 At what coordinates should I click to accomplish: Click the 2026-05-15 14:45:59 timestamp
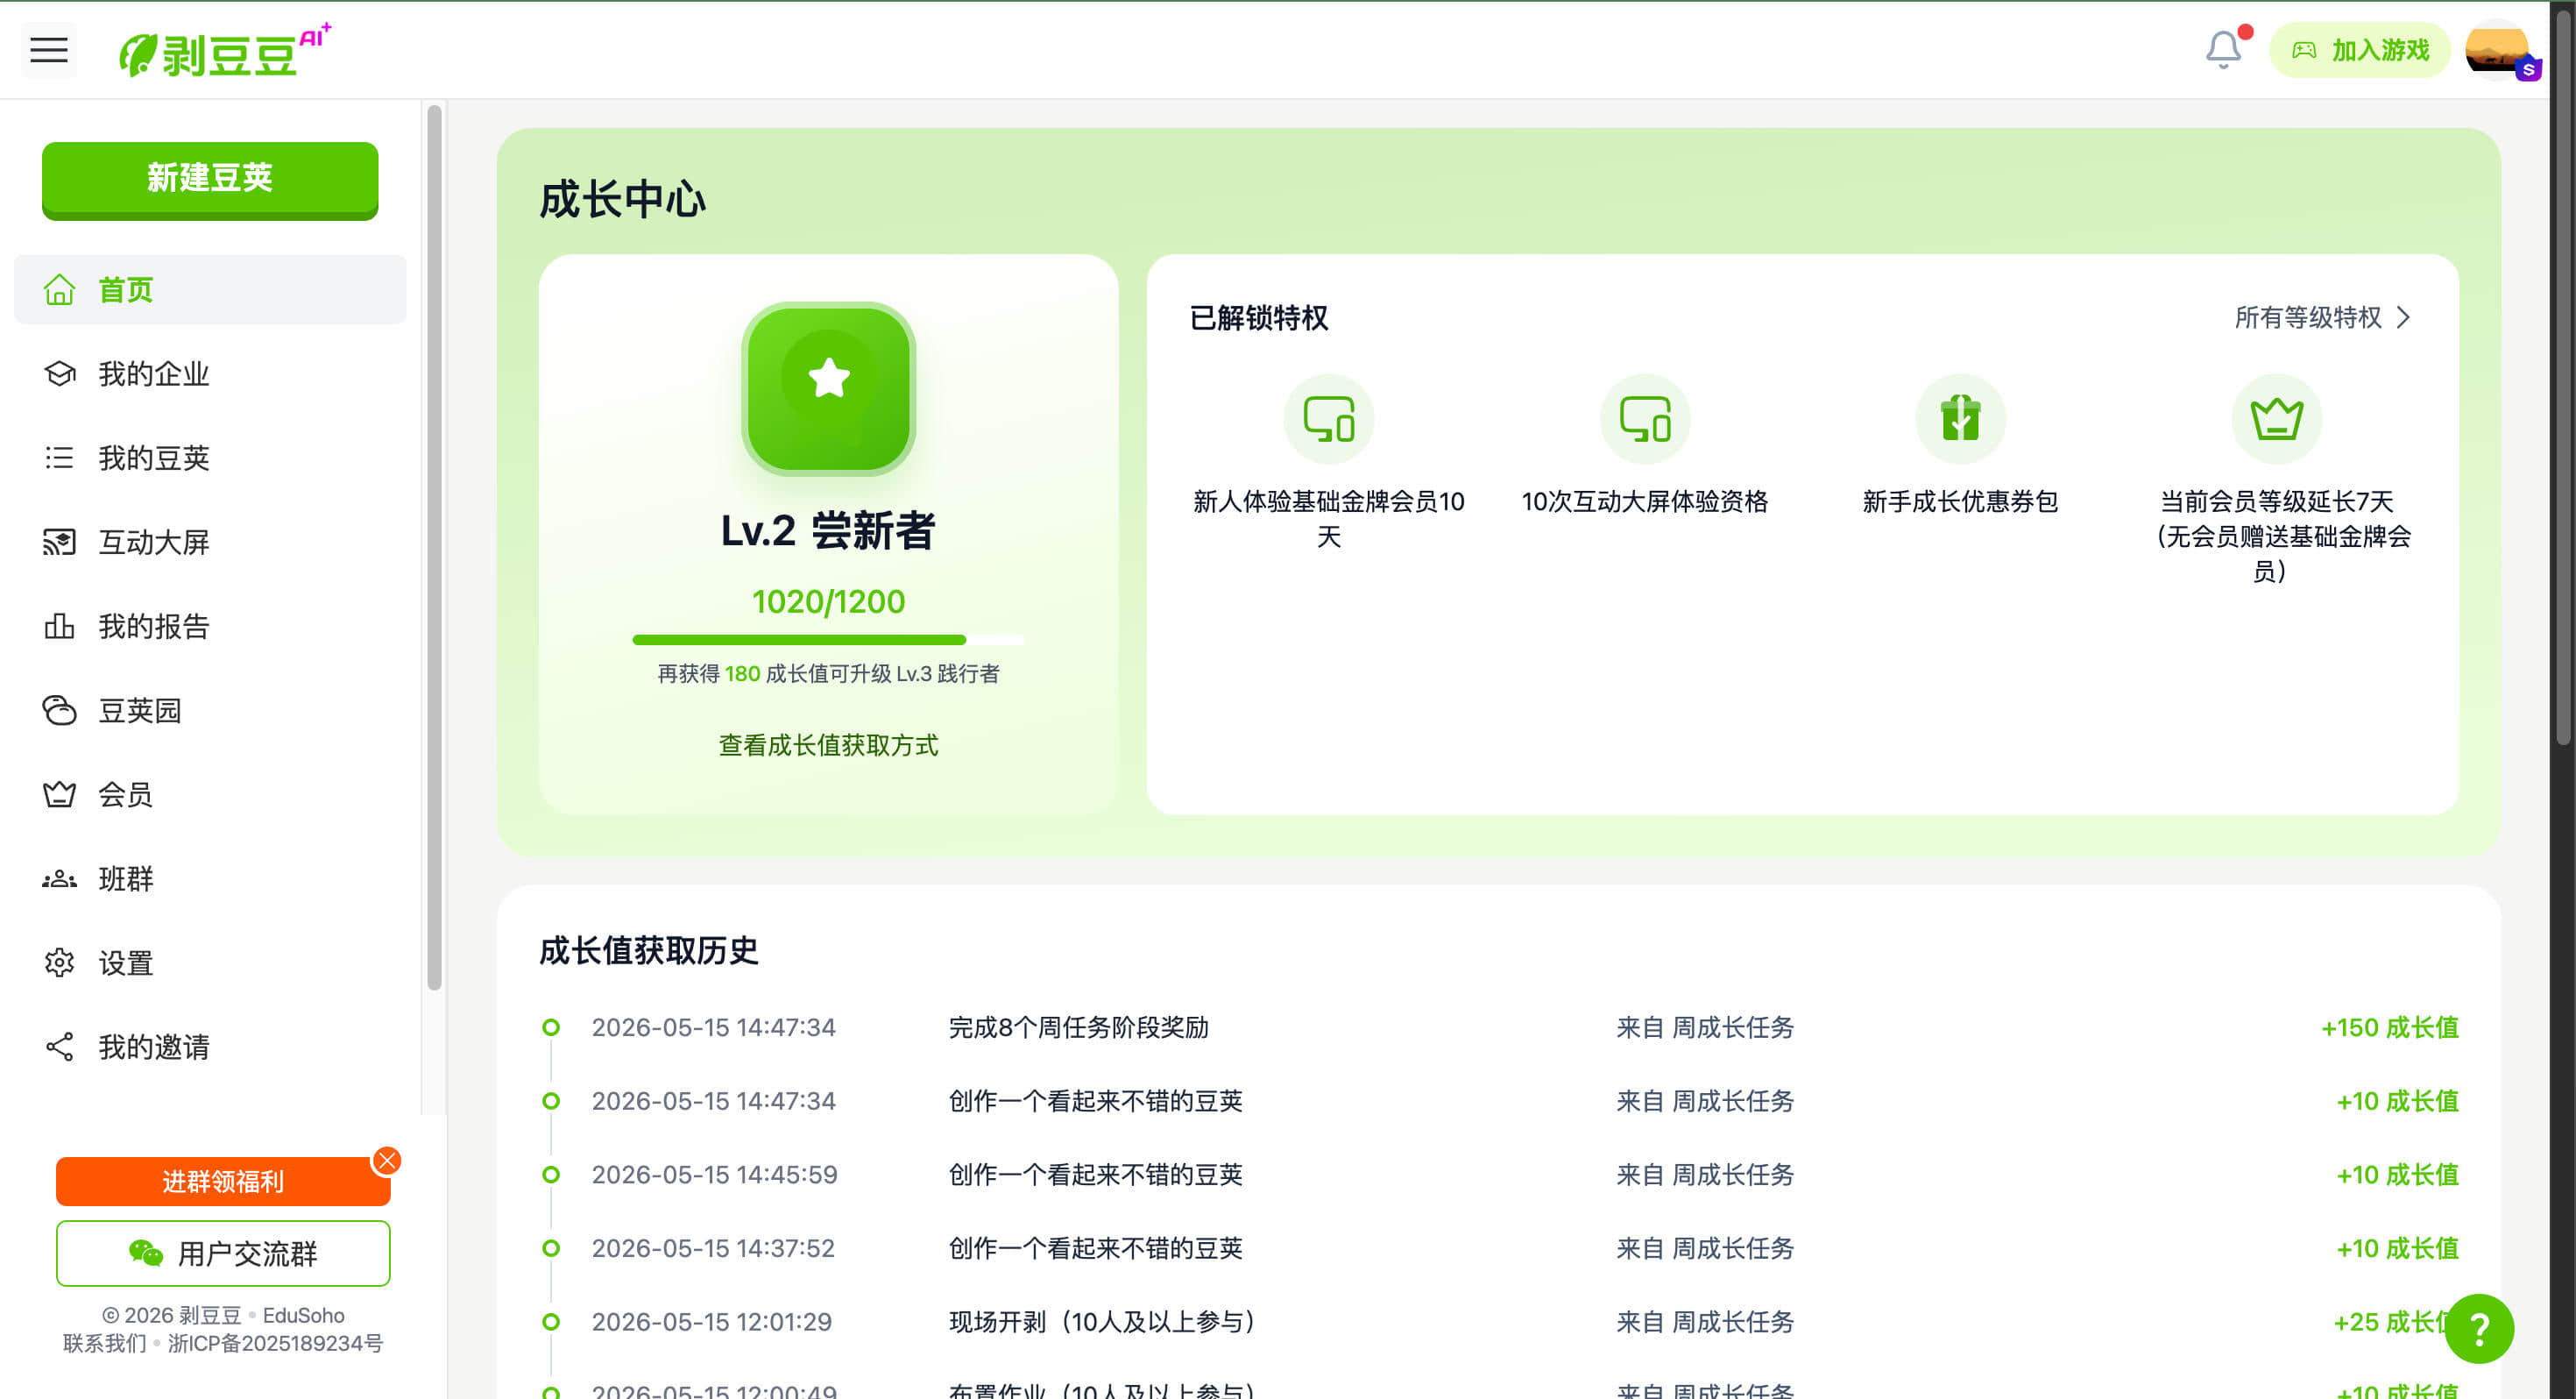pos(714,1174)
